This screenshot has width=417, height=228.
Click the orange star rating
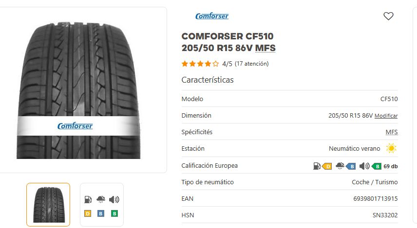200,64
